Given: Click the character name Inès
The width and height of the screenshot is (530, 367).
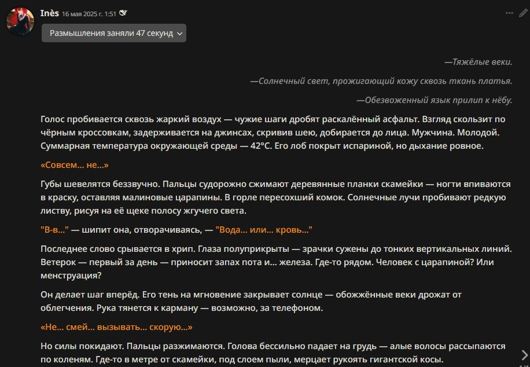Looking at the screenshot, I should tap(50, 13).
